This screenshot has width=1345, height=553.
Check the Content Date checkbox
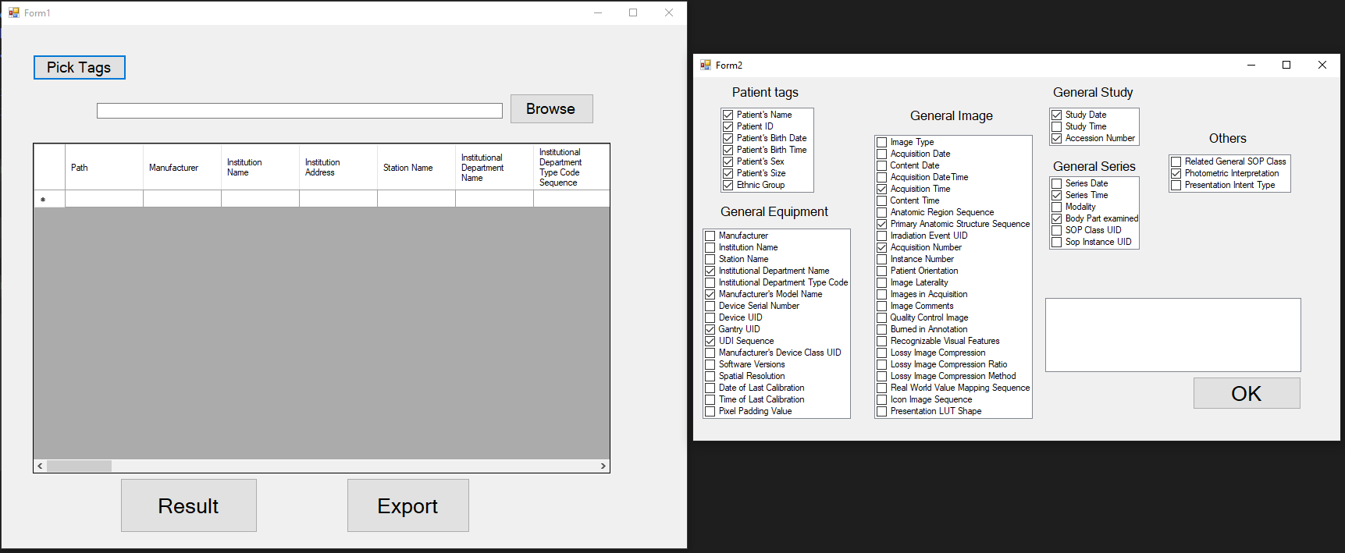(882, 165)
